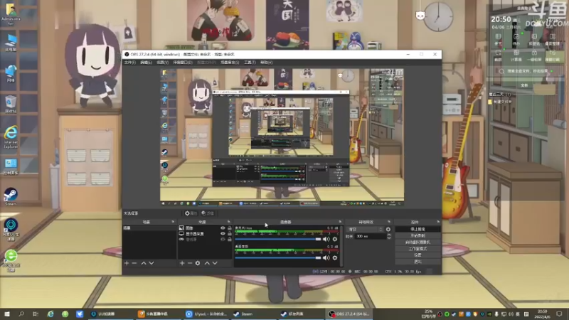Move the scene down in Scenes panel
Viewport: 569px width, 320px height.
pyautogui.click(x=151, y=263)
